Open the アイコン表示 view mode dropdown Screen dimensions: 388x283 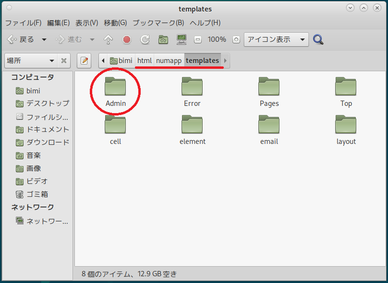[276, 39]
